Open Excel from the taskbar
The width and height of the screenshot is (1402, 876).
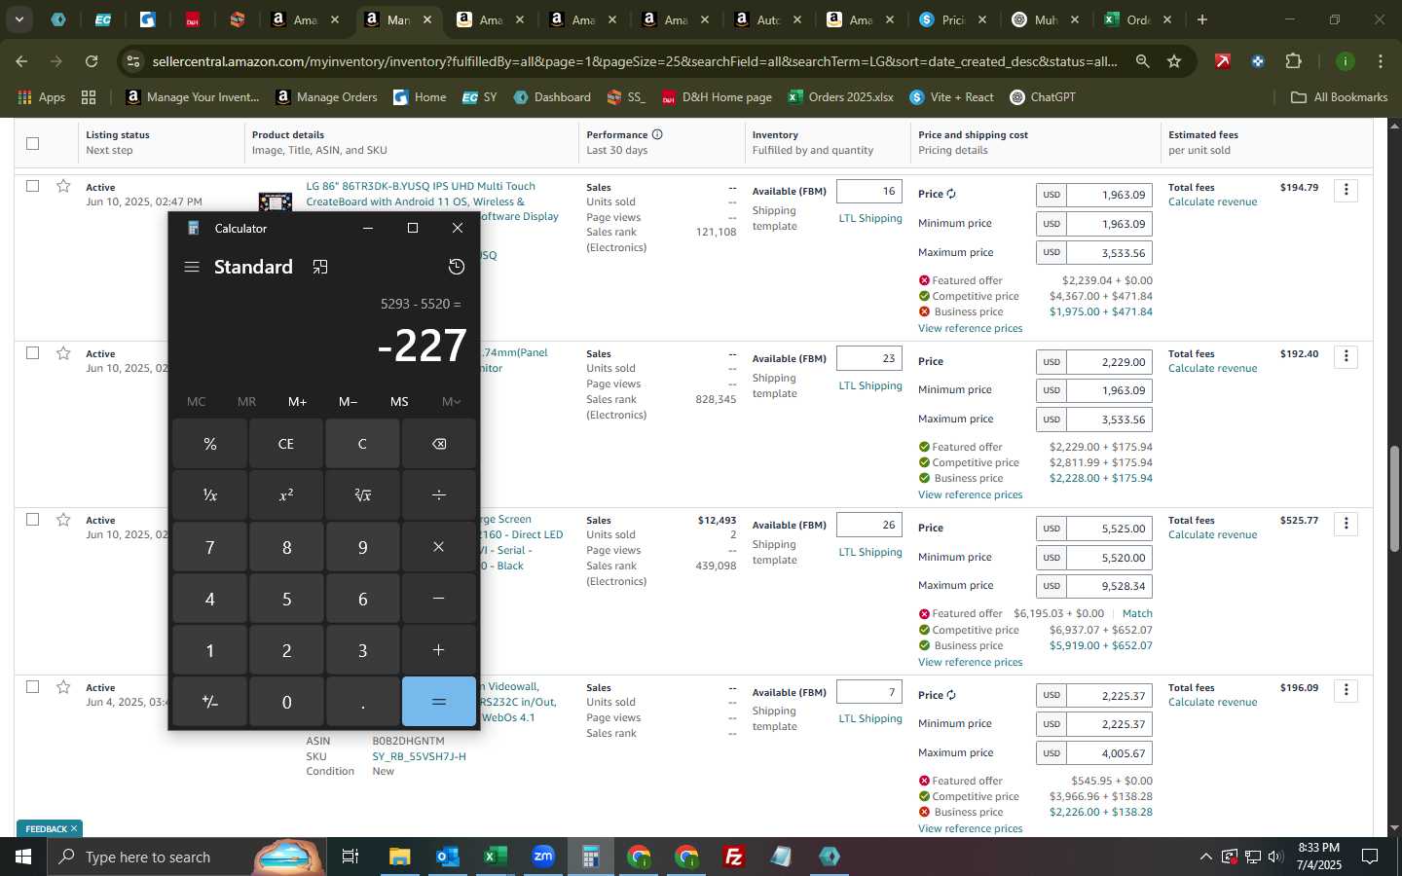(495, 857)
